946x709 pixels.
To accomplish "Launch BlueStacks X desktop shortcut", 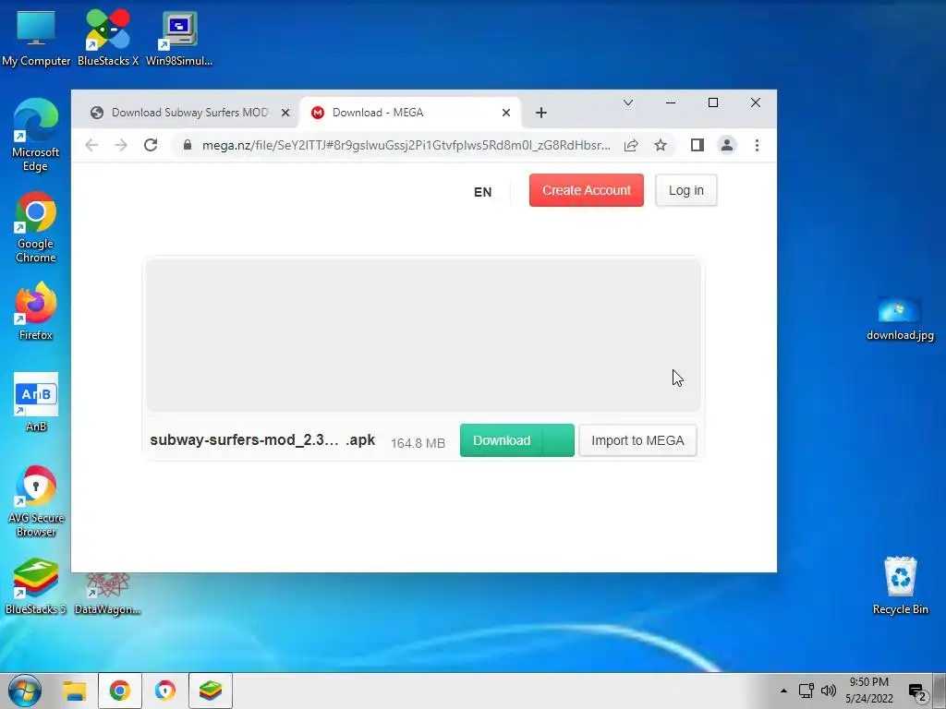I will point(108,37).
